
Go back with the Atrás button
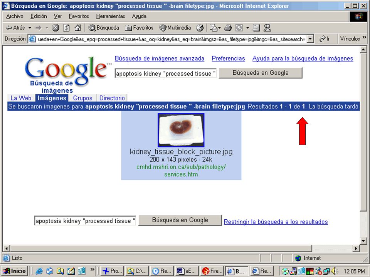[15, 28]
